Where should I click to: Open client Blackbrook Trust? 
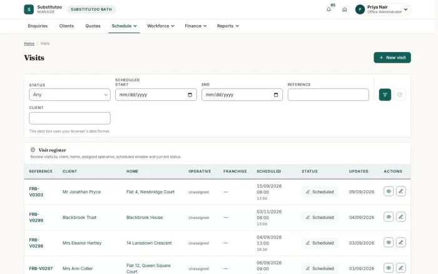(x=79, y=217)
